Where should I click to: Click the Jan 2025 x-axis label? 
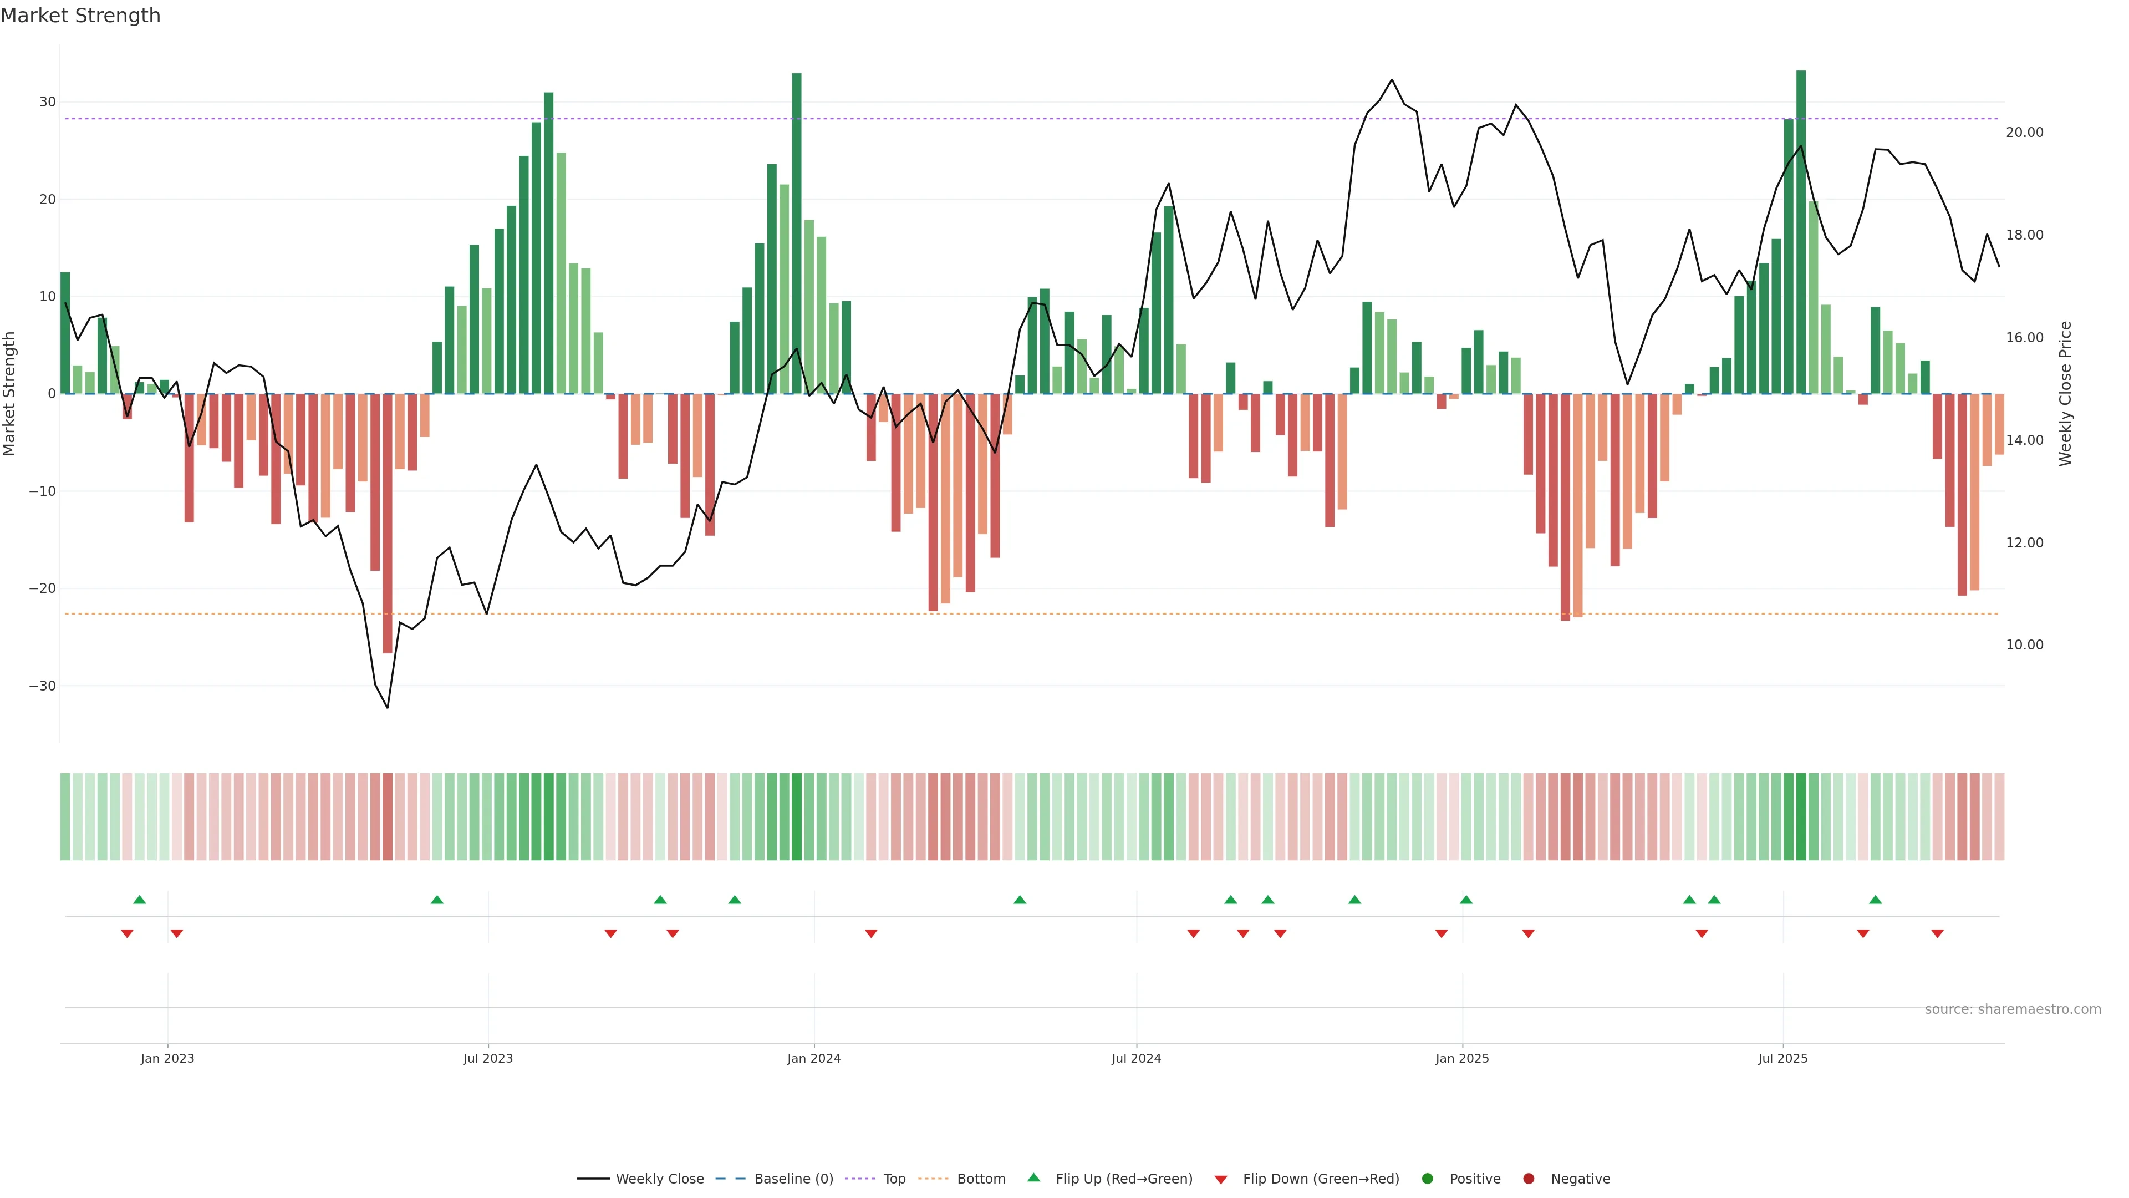click(x=1462, y=1058)
